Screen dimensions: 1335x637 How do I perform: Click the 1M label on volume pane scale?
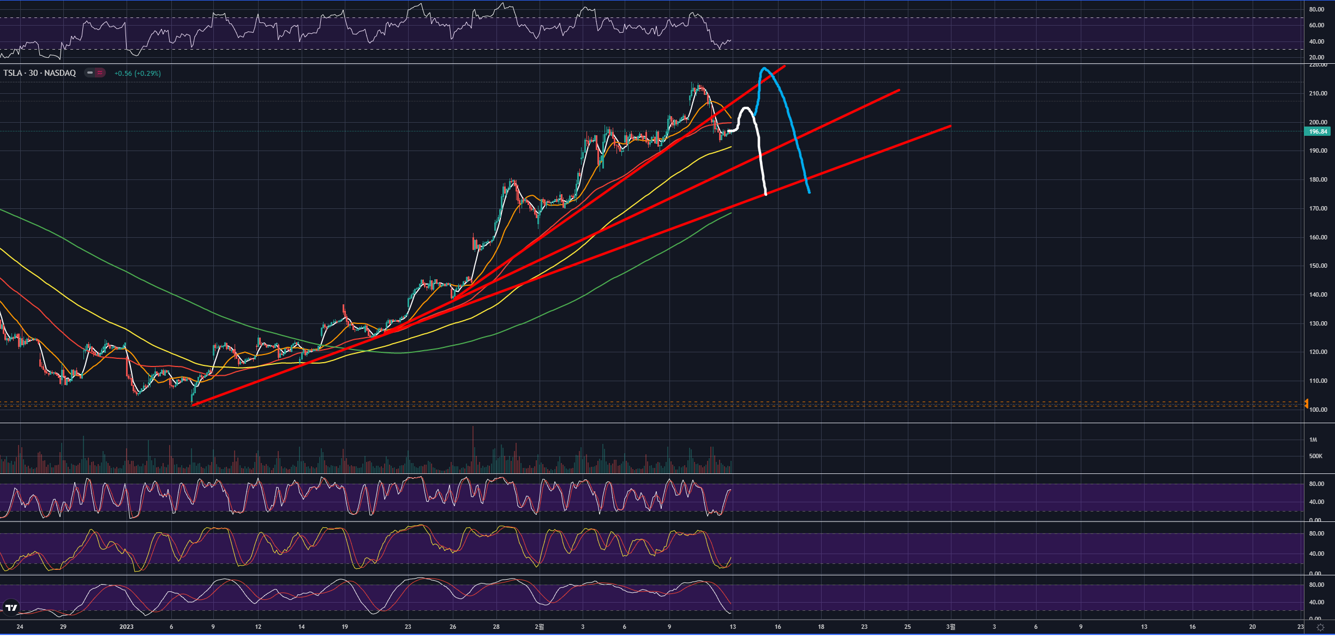tap(1313, 440)
